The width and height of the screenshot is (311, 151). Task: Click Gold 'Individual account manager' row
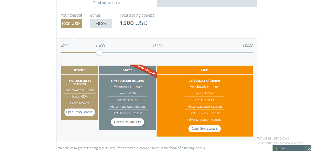pos(204,120)
